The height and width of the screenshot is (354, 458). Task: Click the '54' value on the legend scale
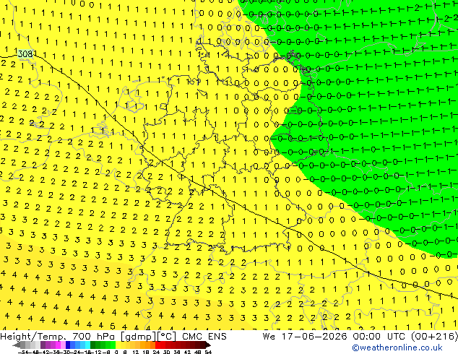point(208,352)
